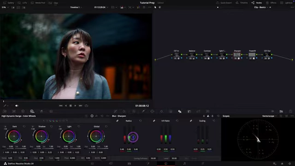Select the hand pan tool in node editor
Screen dimensions: 295x166
(x=160, y=7)
